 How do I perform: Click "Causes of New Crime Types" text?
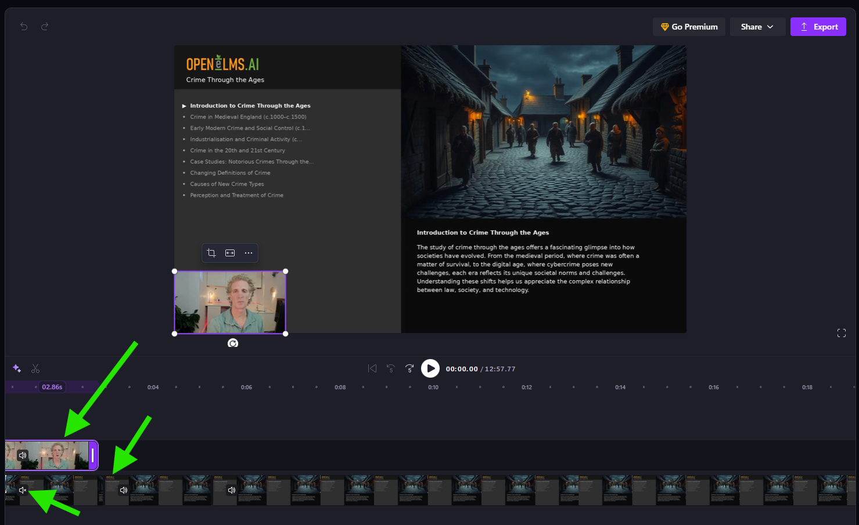click(x=227, y=184)
